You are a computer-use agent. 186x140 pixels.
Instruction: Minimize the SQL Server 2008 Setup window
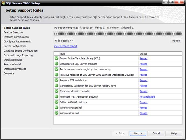click(x=166, y=2)
